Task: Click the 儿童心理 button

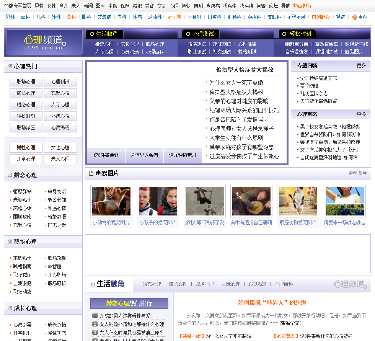Action: coord(26,159)
